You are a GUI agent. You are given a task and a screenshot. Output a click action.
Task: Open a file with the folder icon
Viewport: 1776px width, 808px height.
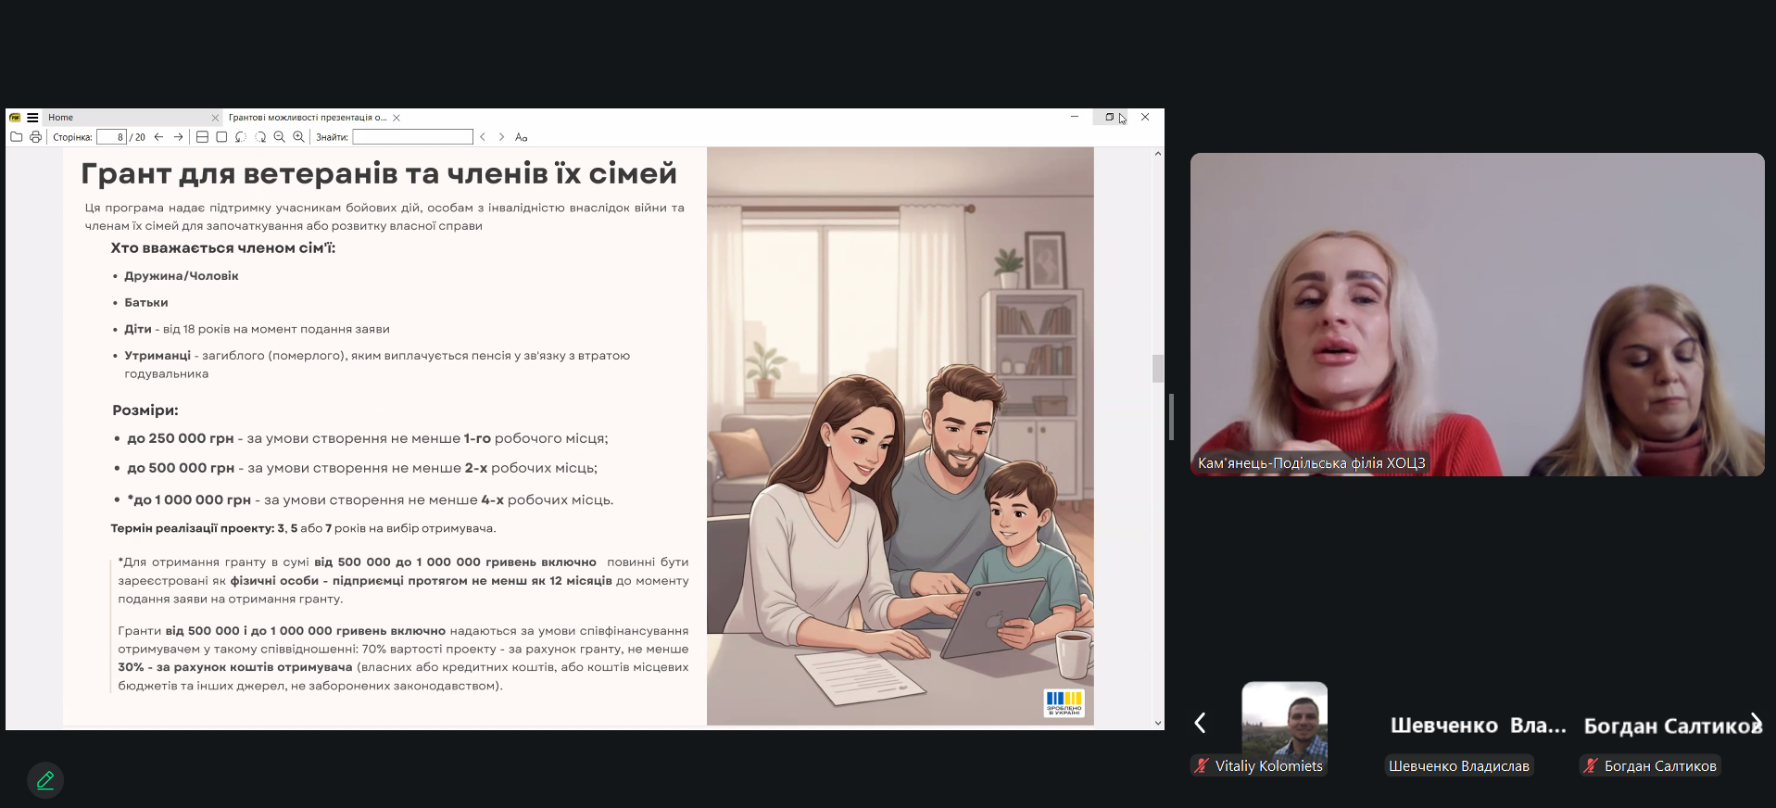point(16,137)
